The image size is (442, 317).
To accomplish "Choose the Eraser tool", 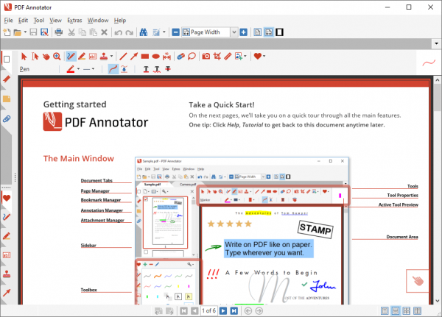I will click(x=180, y=56).
